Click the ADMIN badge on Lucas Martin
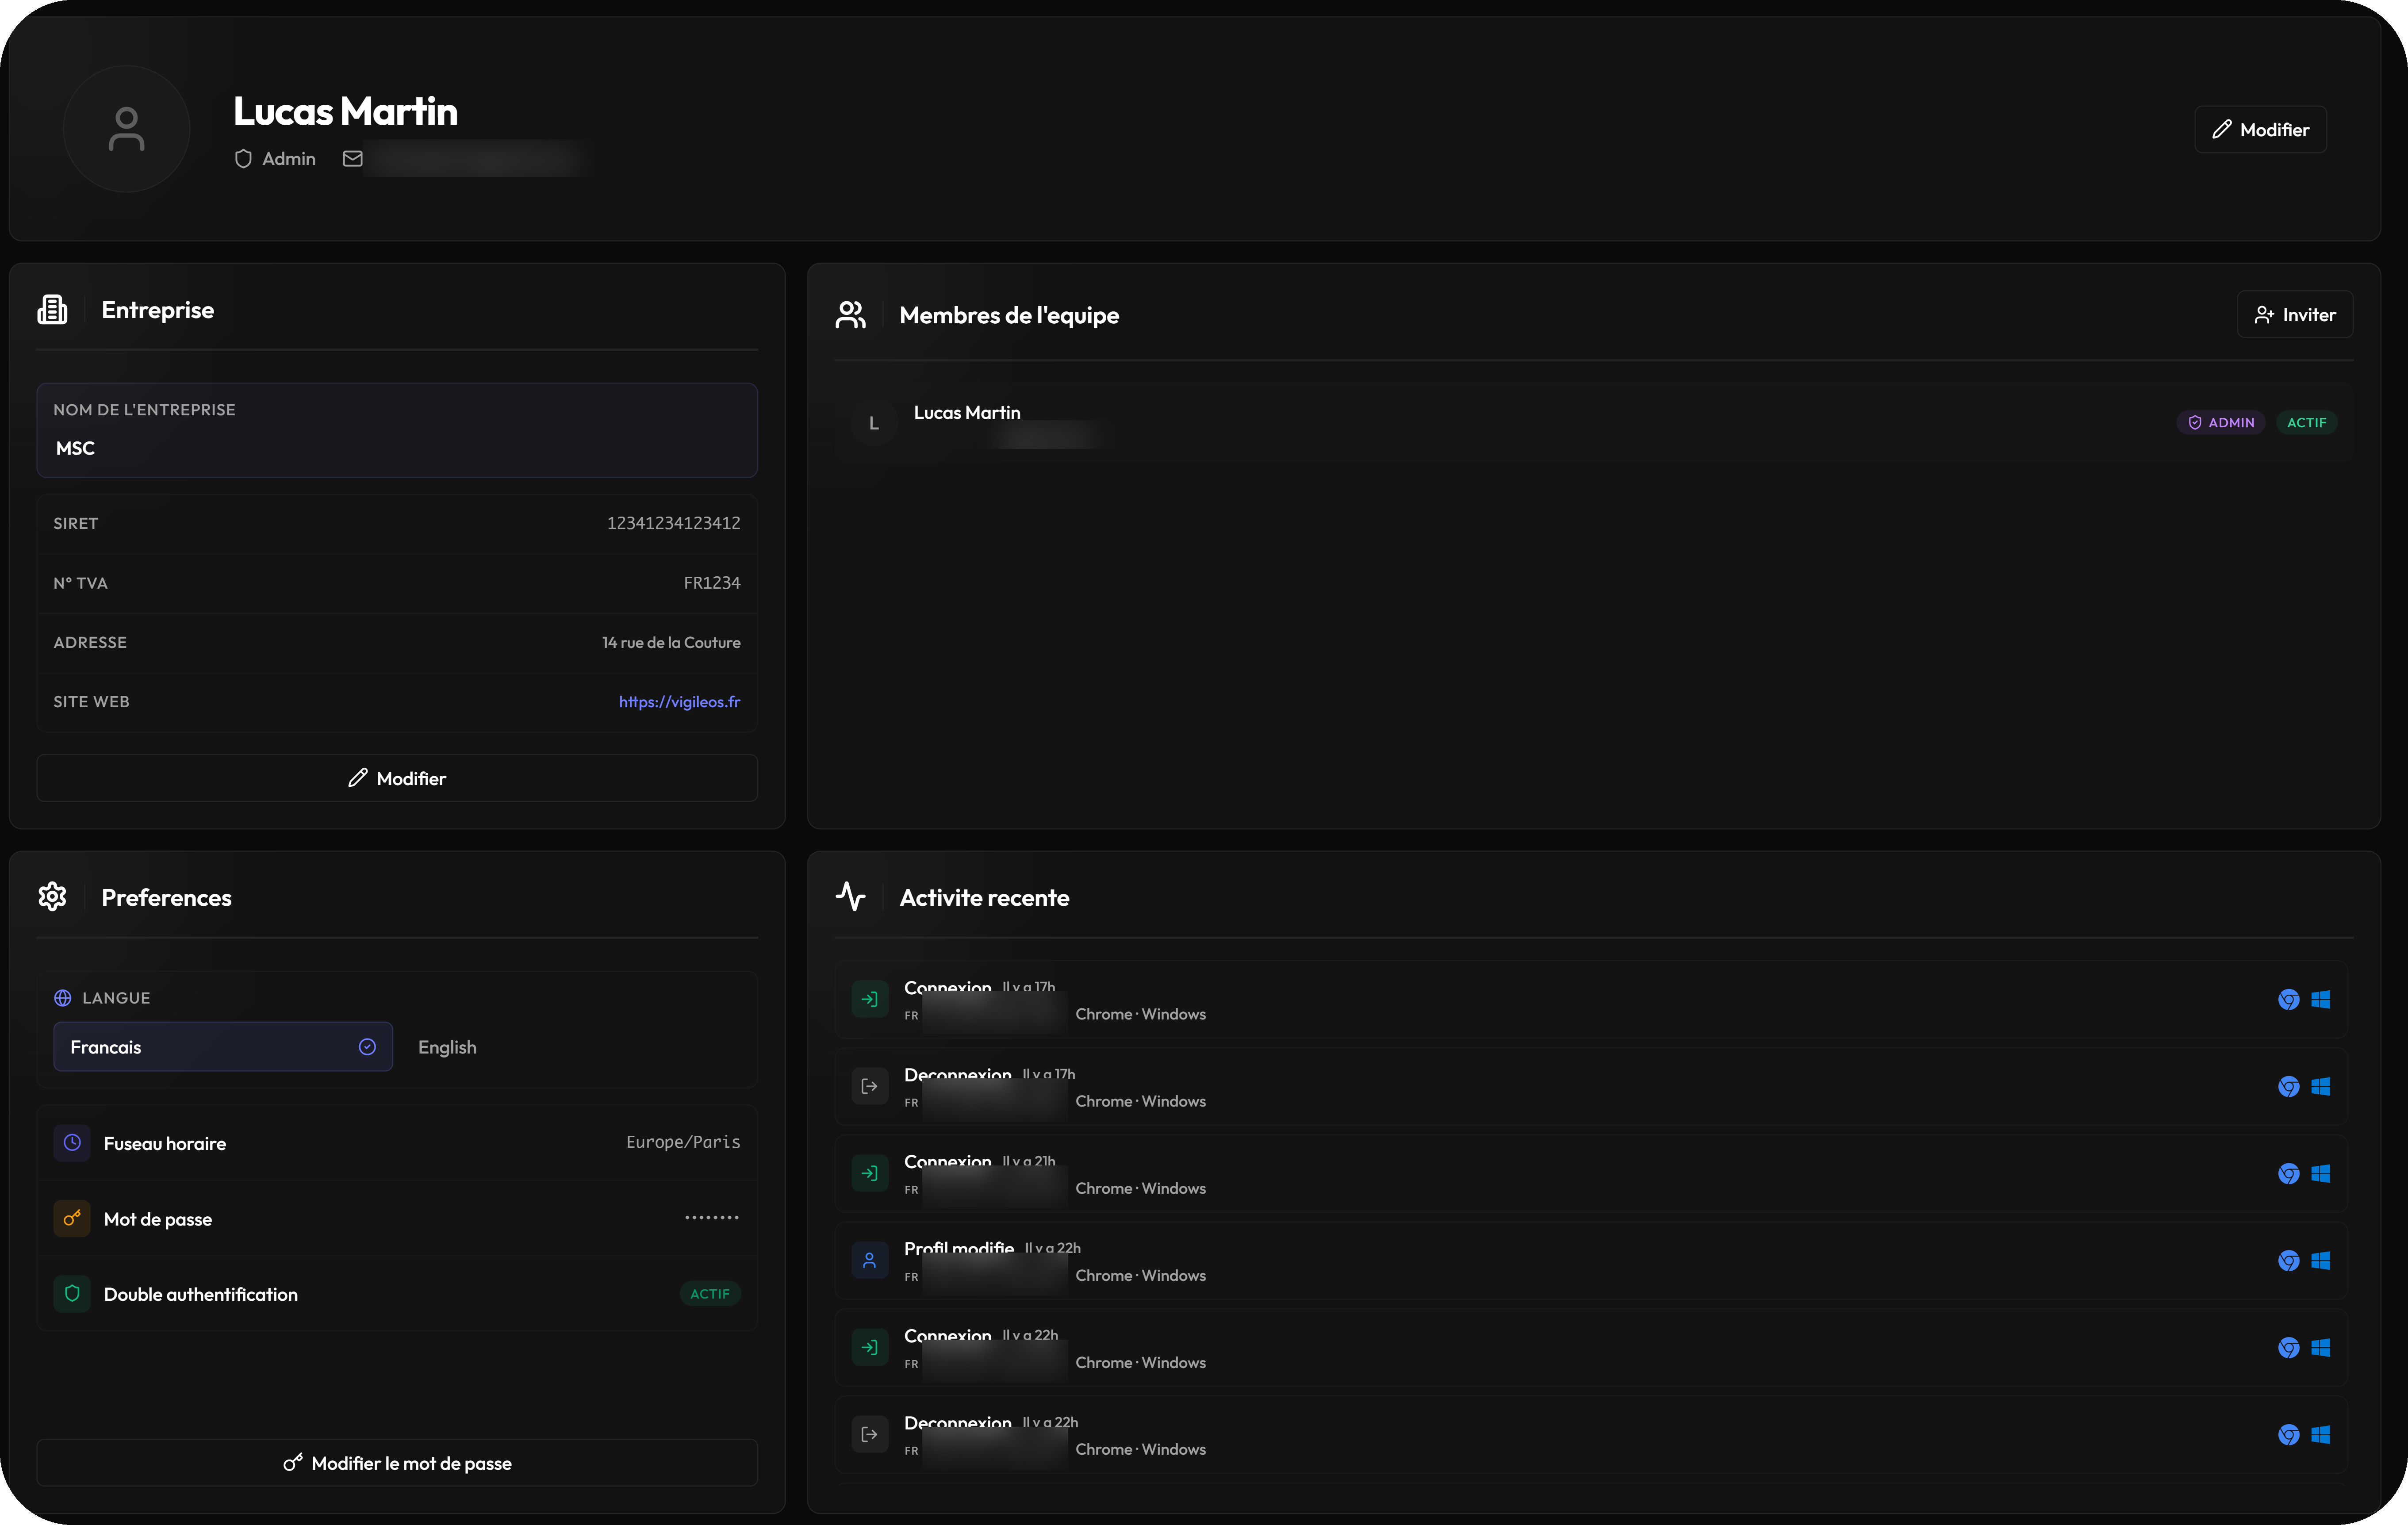The width and height of the screenshot is (2408, 1525). click(x=2221, y=422)
